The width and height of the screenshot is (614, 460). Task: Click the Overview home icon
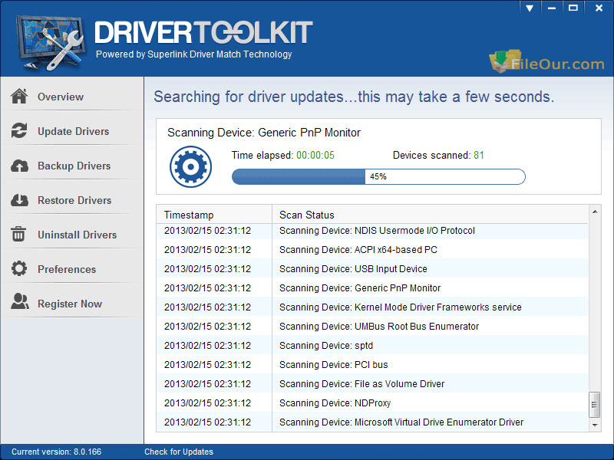[x=19, y=97]
